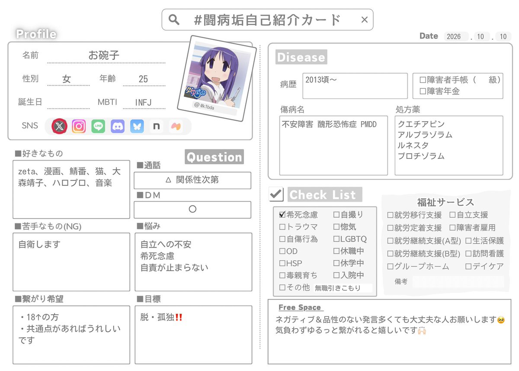This screenshot has width=519, height=371.
Task: Click the Disease section heading
Action: pyautogui.click(x=301, y=57)
